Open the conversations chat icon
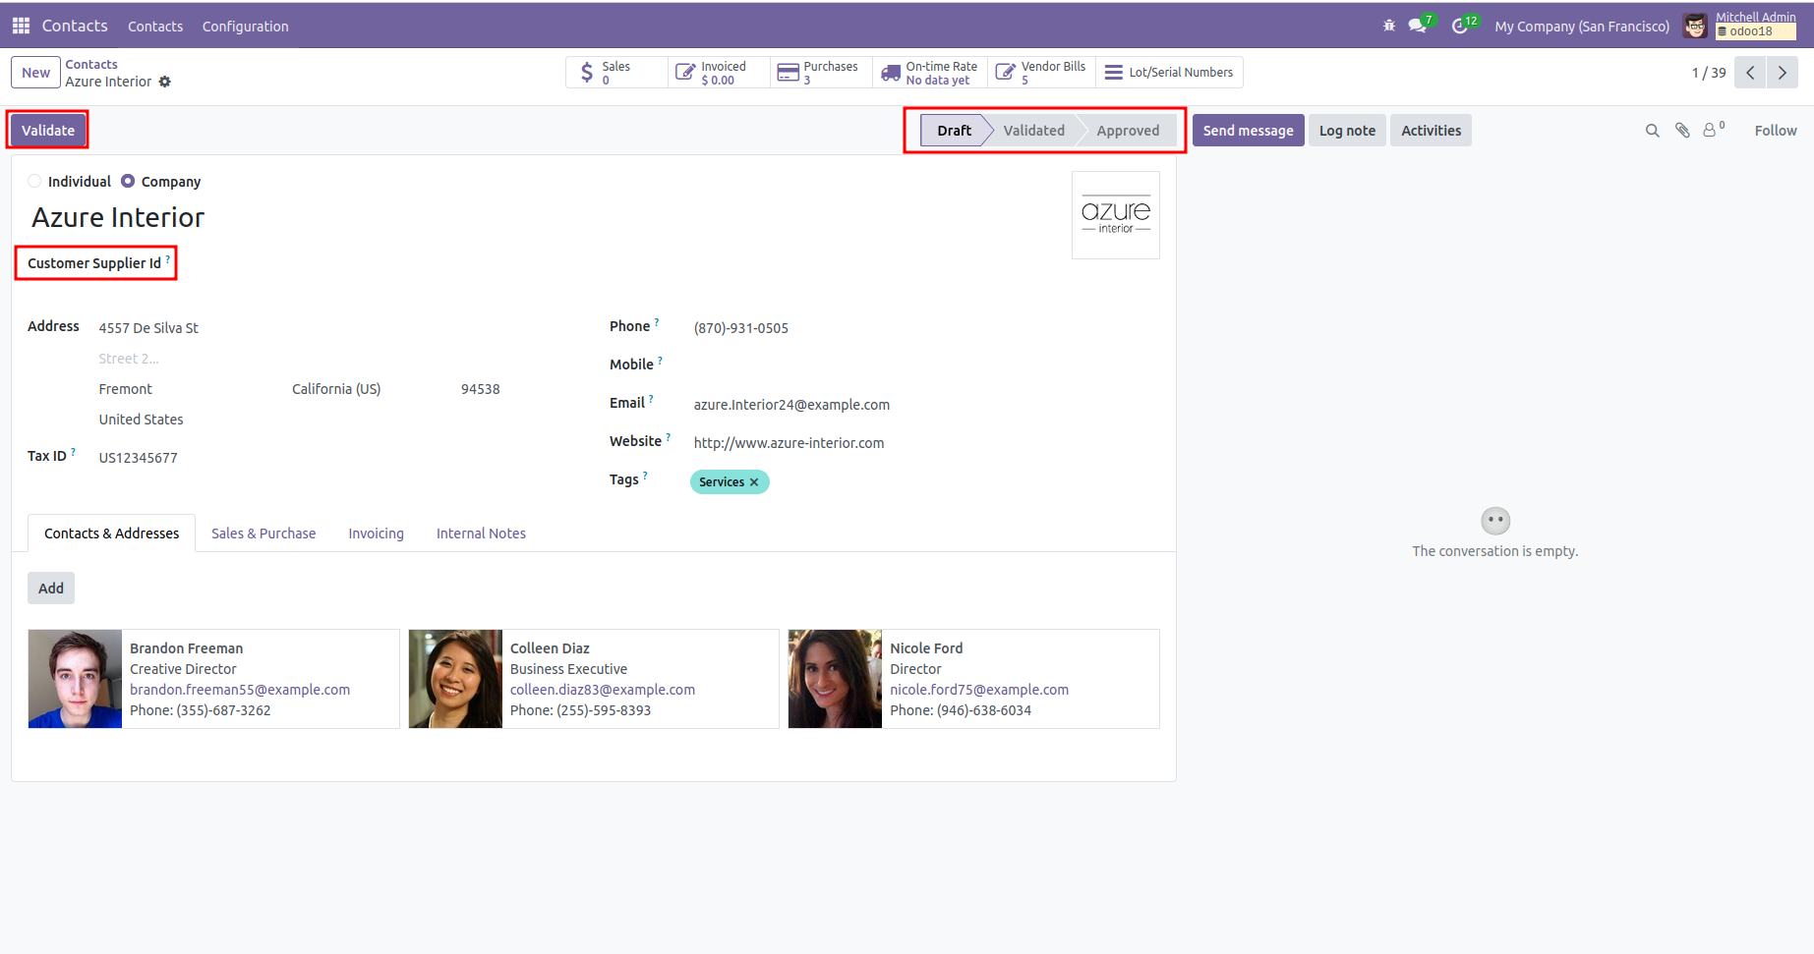This screenshot has height=954, width=1814. click(1417, 26)
